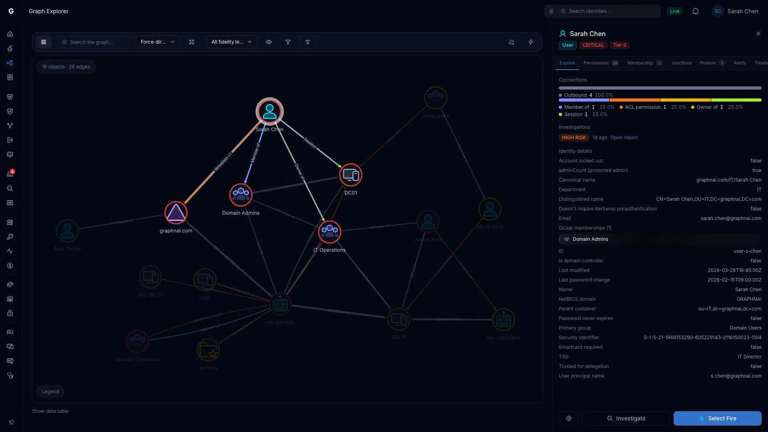The height and width of the screenshot is (432, 768).
Task: Click the Investigate button
Action: pyautogui.click(x=626, y=418)
